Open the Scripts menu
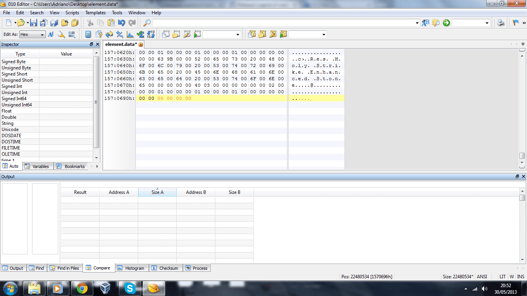 point(72,13)
